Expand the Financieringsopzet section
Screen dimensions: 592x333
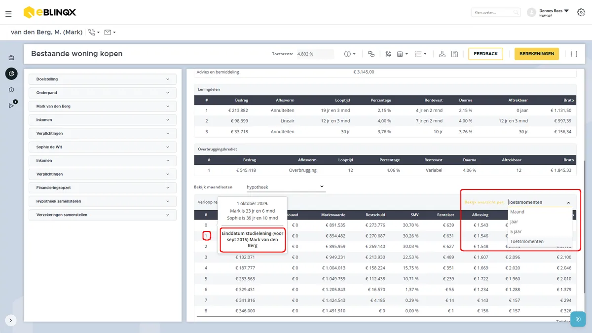point(103,188)
